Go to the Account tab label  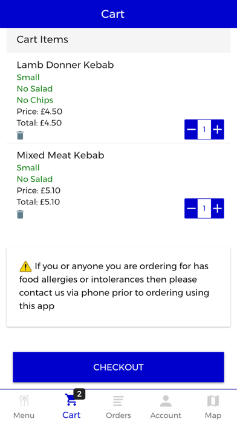[166, 415]
